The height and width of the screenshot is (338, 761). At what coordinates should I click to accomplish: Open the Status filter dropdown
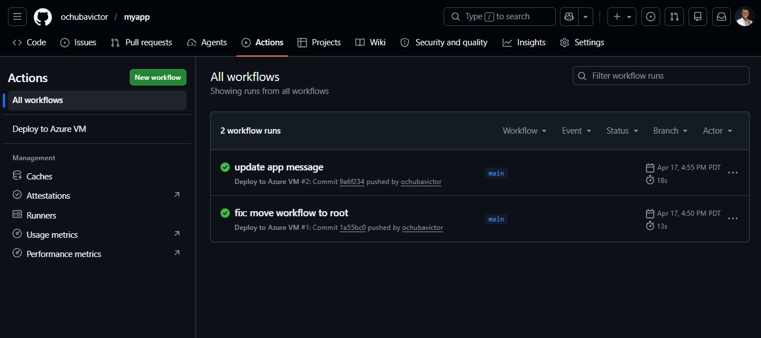[x=622, y=131]
